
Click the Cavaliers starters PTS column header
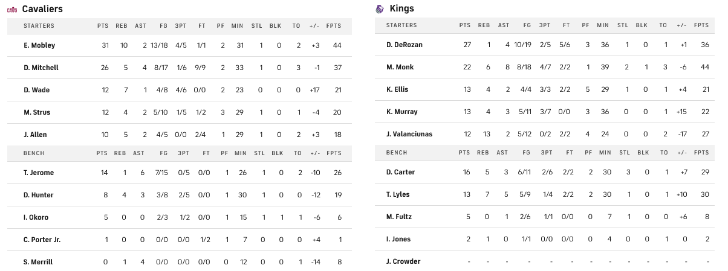click(x=103, y=26)
